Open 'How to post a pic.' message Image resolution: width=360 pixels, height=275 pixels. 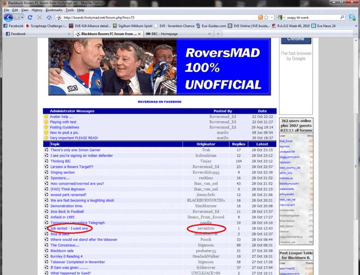tap(64, 133)
